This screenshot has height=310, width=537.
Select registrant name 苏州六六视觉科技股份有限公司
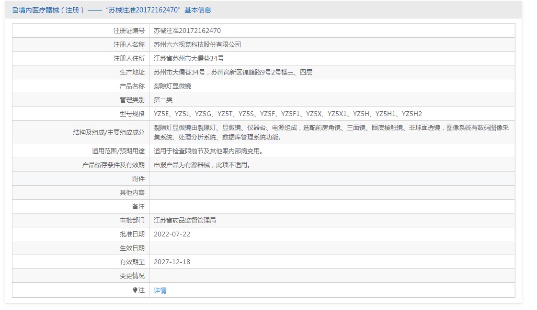197,45
